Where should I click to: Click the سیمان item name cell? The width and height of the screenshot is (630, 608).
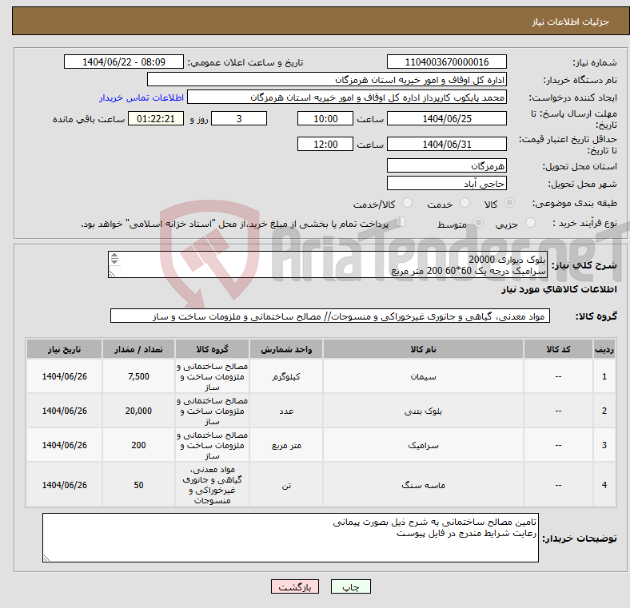click(423, 376)
